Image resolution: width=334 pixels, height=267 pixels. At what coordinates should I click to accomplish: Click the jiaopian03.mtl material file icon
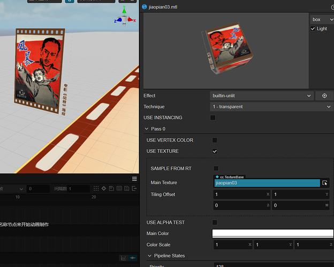(x=145, y=7)
